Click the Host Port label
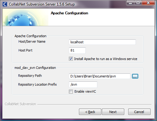This screenshot has width=157, height=121. point(25,50)
